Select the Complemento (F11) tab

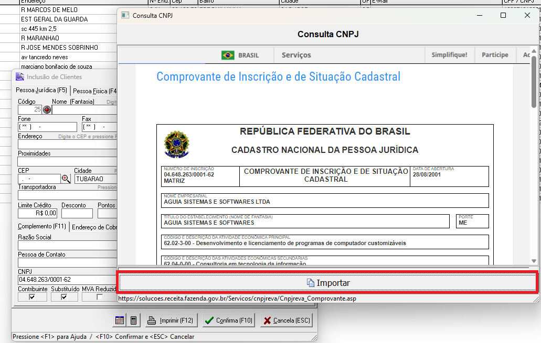(42, 227)
